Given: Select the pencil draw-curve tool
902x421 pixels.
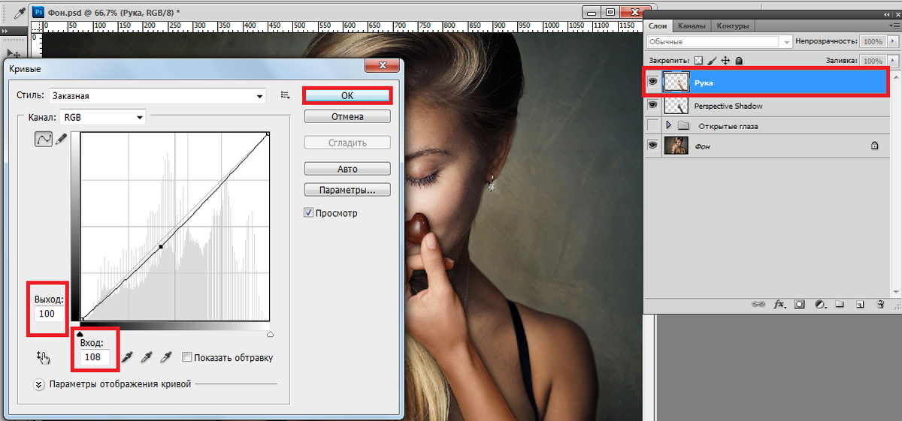Looking at the screenshot, I should point(61,139).
